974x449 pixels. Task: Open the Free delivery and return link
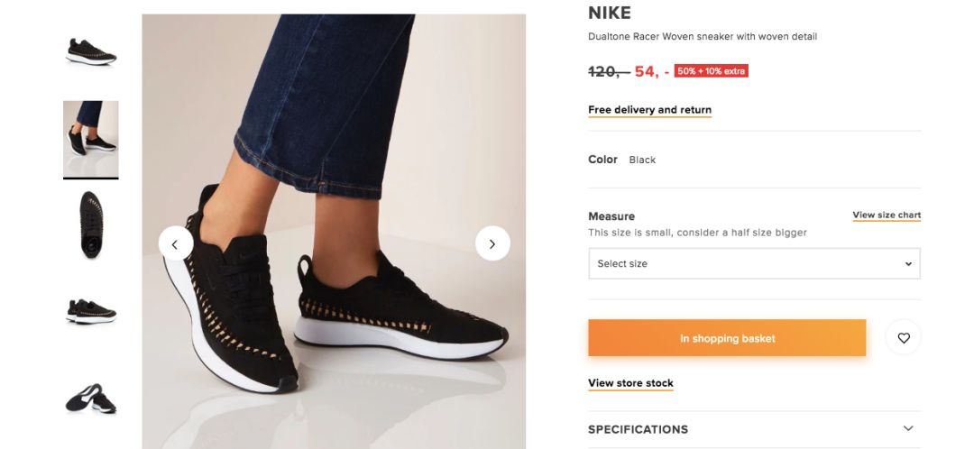(x=649, y=110)
